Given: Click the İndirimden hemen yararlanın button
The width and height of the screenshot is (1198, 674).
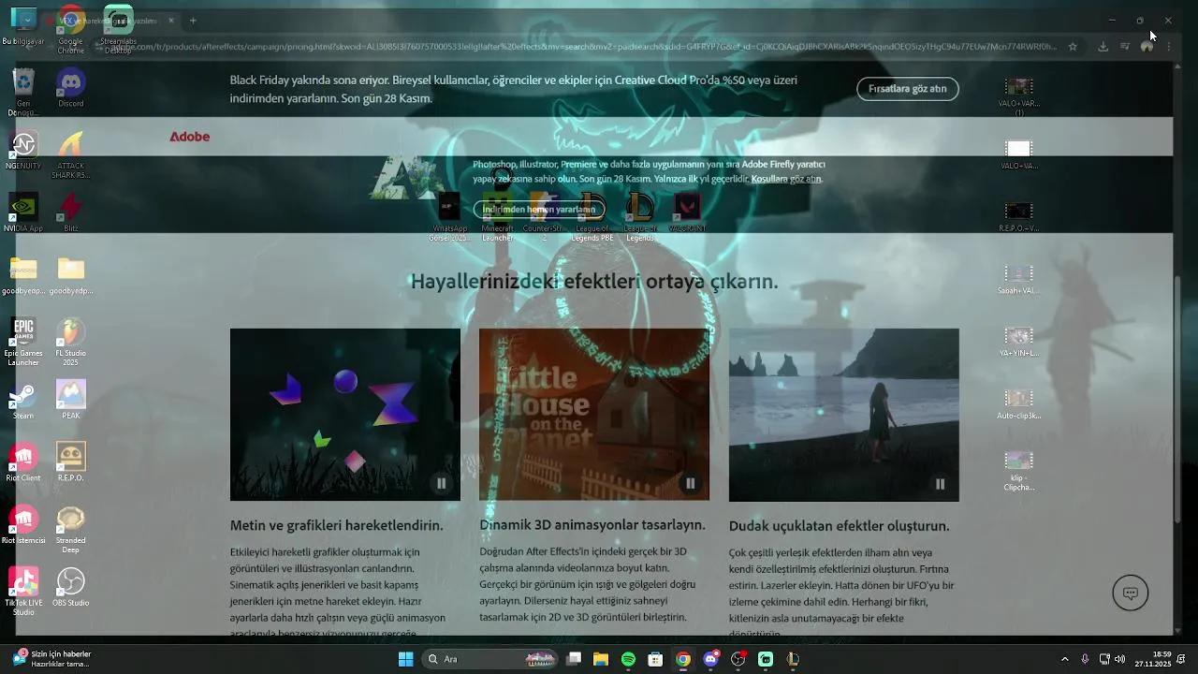Looking at the screenshot, I should click(x=538, y=209).
